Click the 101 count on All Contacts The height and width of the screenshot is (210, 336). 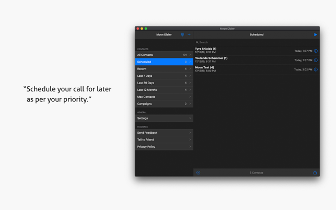pos(184,55)
